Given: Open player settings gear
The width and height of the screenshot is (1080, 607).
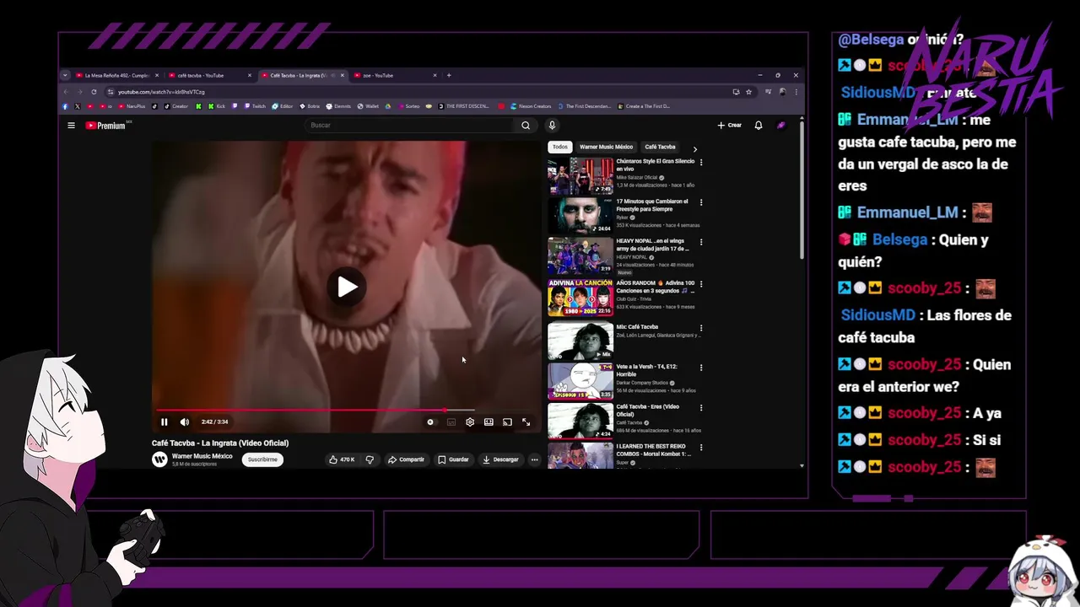Looking at the screenshot, I should click(x=470, y=422).
